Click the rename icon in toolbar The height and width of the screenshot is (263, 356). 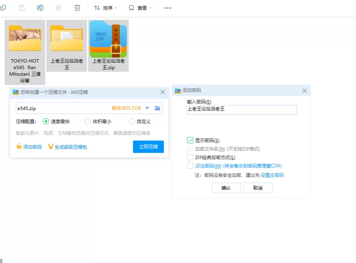click(x=40, y=8)
